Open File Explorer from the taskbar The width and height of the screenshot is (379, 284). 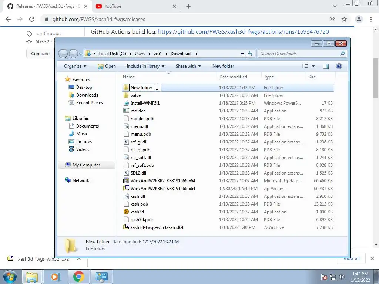(x=32, y=277)
